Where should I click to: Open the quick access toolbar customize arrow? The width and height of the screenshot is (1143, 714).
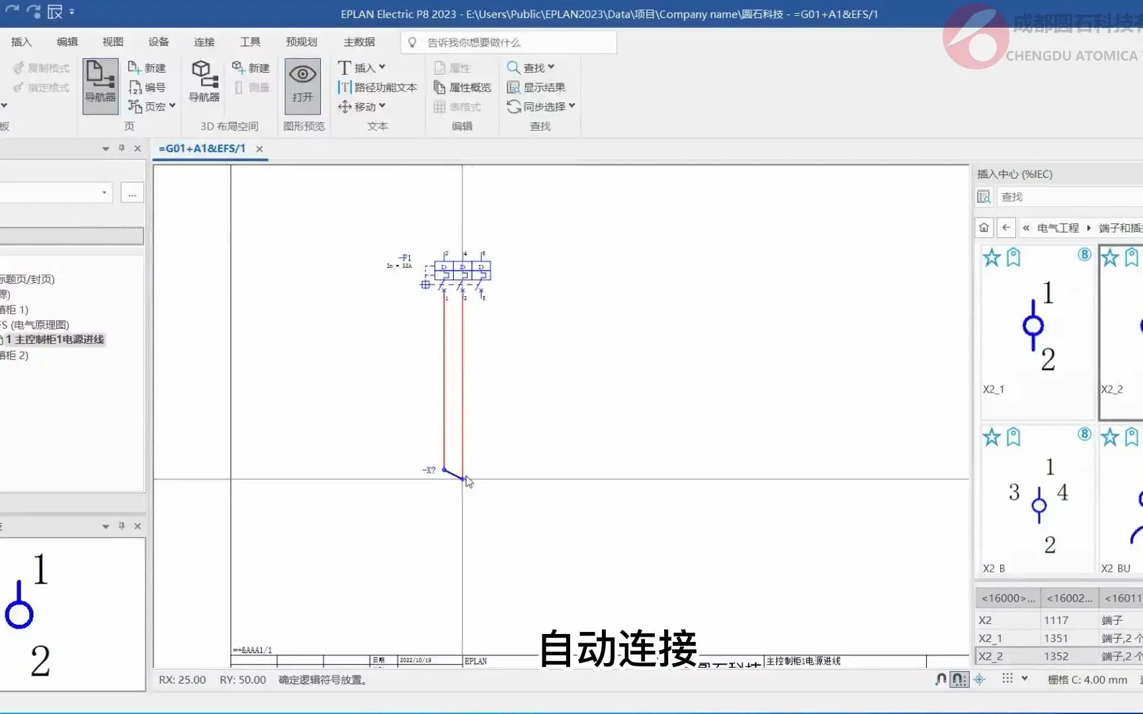pyautogui.click(x=71, y=12)
